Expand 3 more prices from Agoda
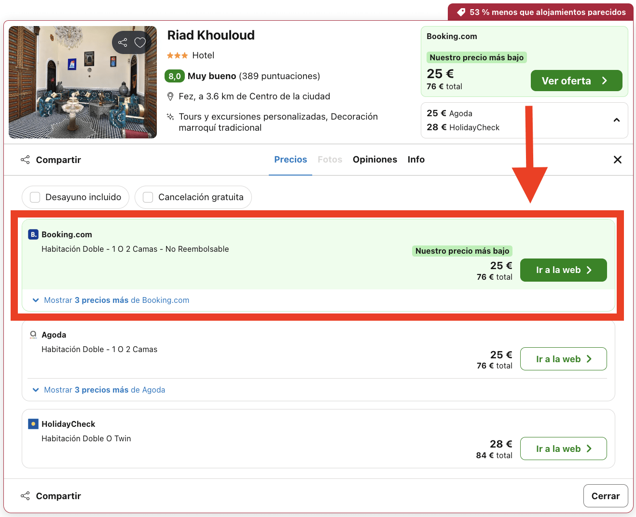The image size is (636, 517). 104,390
